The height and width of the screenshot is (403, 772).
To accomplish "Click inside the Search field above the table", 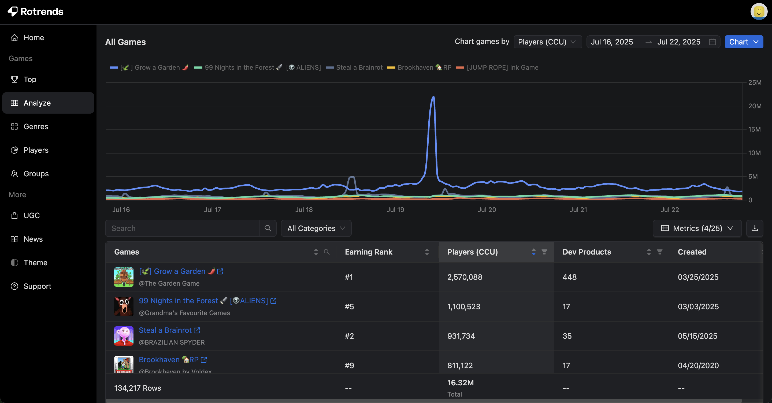I will [x=183, y=228].
